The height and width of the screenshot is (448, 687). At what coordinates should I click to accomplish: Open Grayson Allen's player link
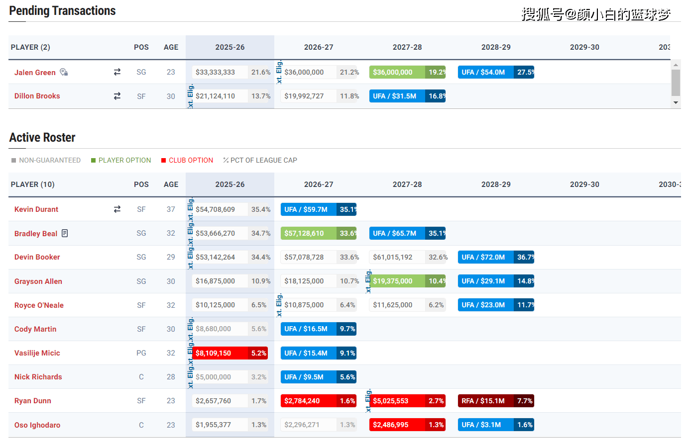point(38,281)
